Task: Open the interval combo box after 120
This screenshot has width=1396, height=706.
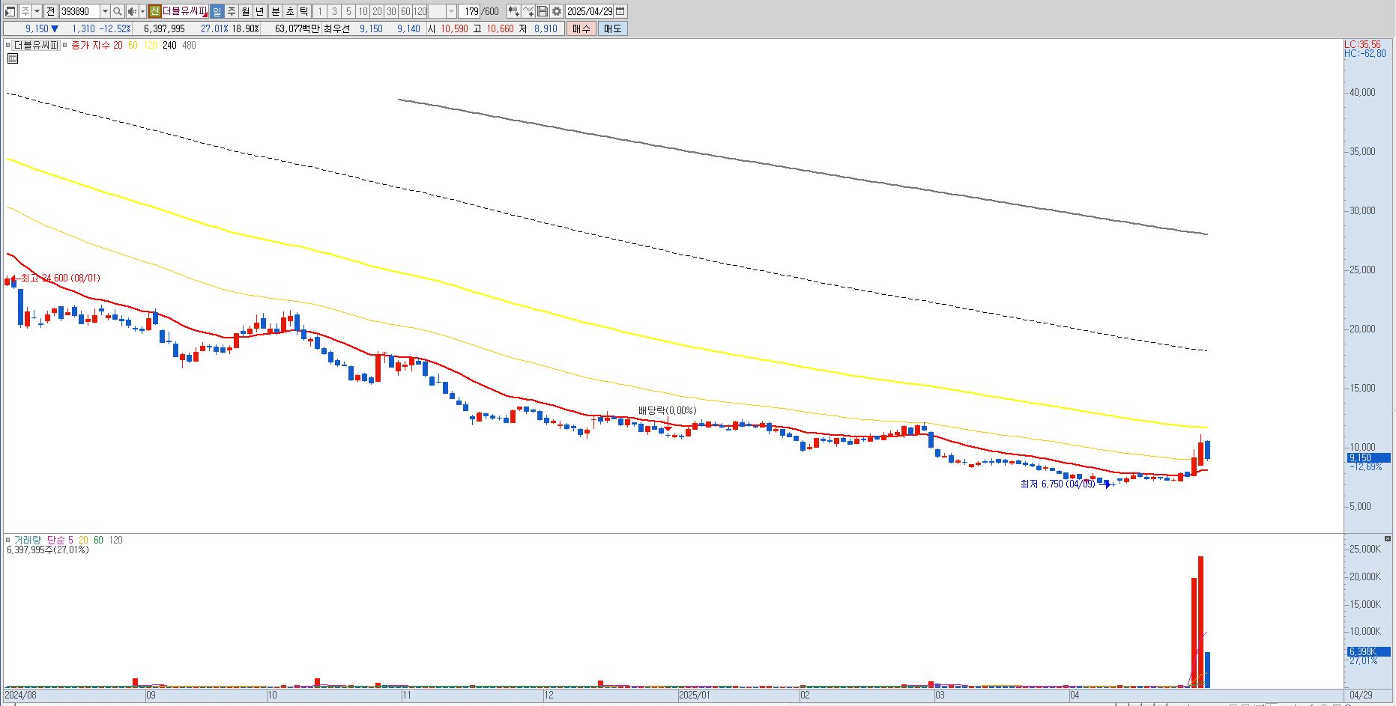Action: point(442,11)
